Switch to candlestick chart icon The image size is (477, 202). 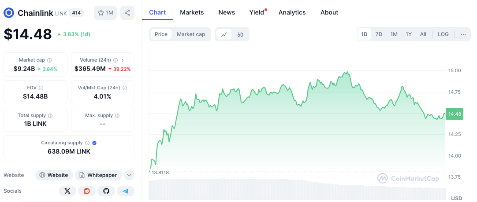click(x=240, y=34)
